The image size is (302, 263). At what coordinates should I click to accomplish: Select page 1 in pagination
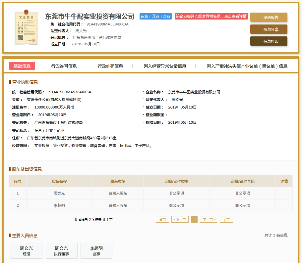coord(194,219)
